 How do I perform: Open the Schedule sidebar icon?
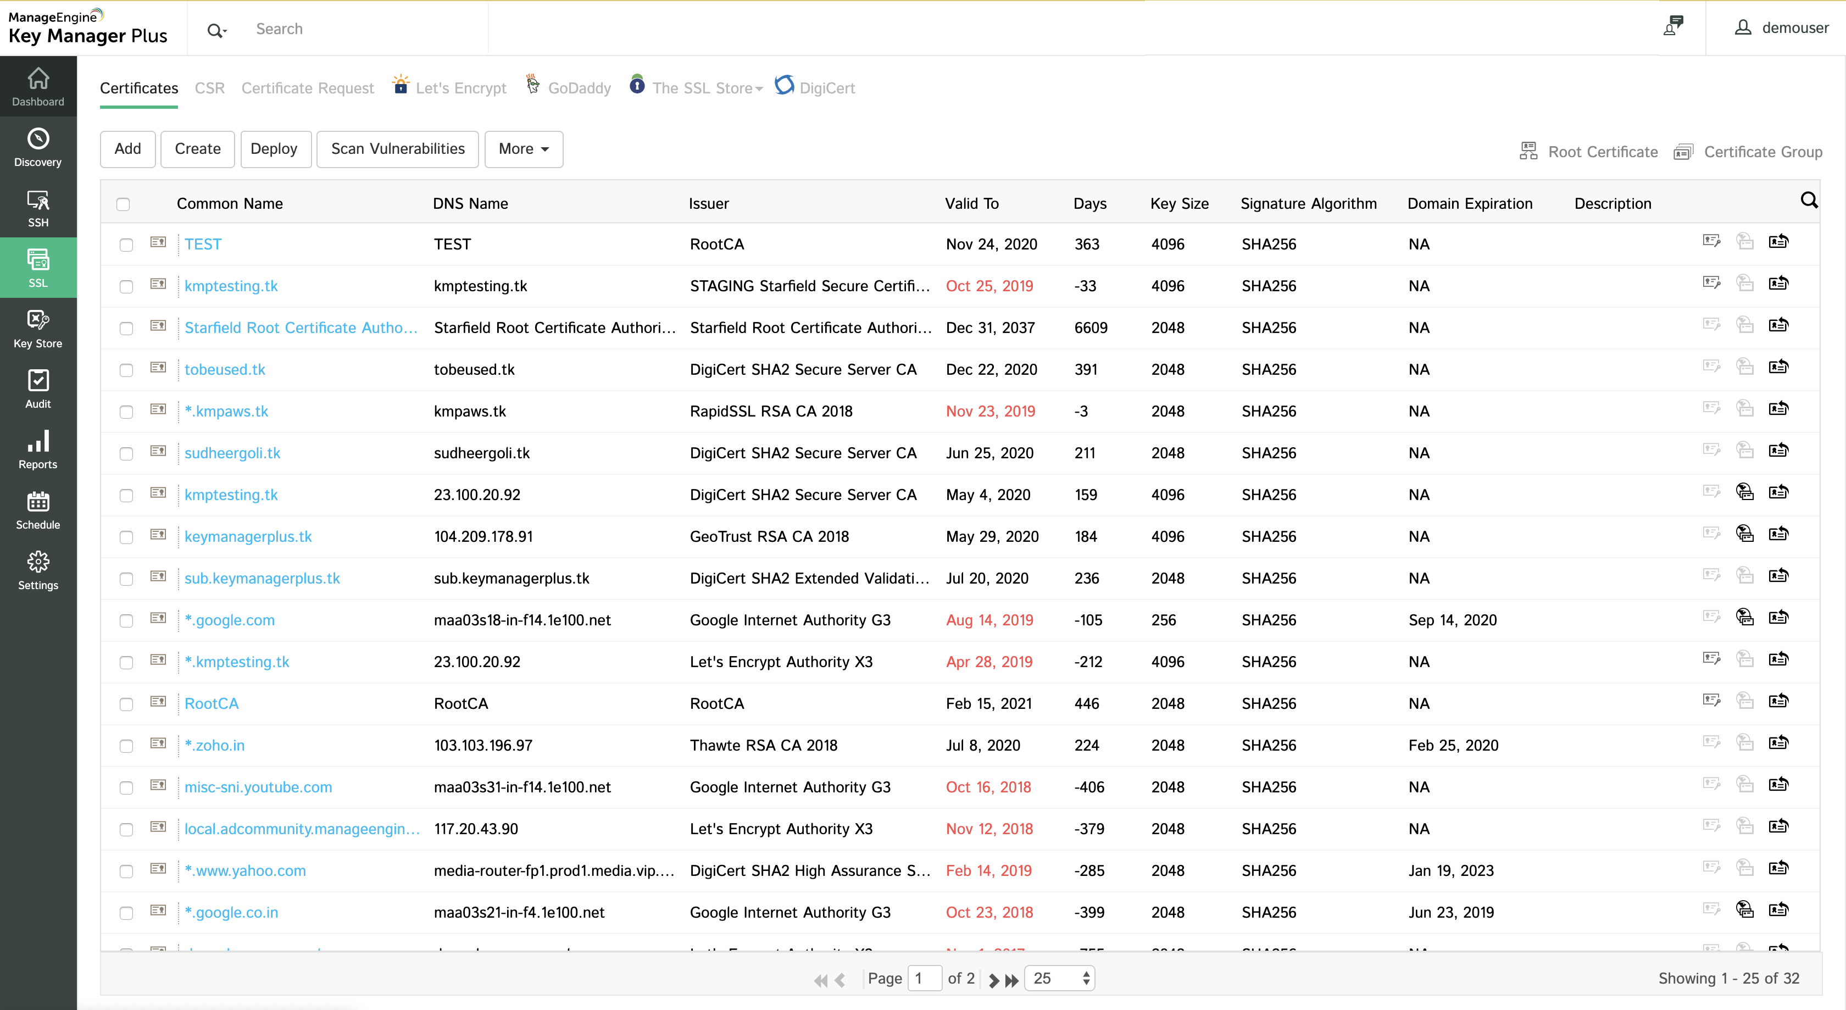(x=38, y=509)
